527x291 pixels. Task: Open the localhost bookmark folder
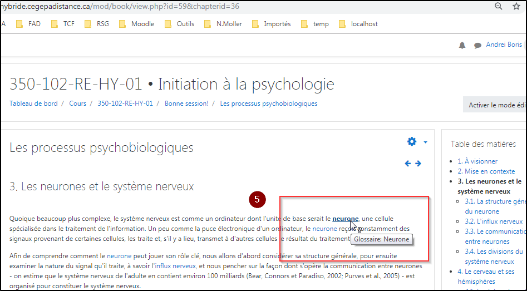(357, 24)
